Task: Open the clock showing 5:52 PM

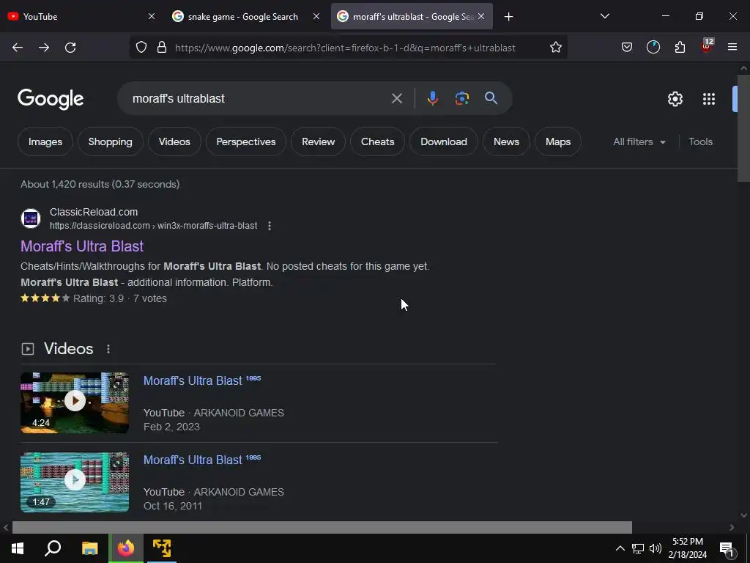Action: (x=687, y=548)
